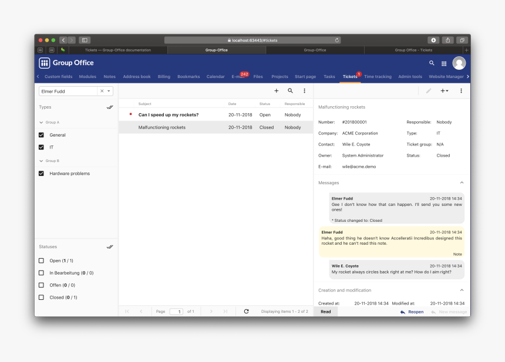Screen dimensions: 505x362
Task: Open the search icon in Group Office header
Action: coord(432,63)
